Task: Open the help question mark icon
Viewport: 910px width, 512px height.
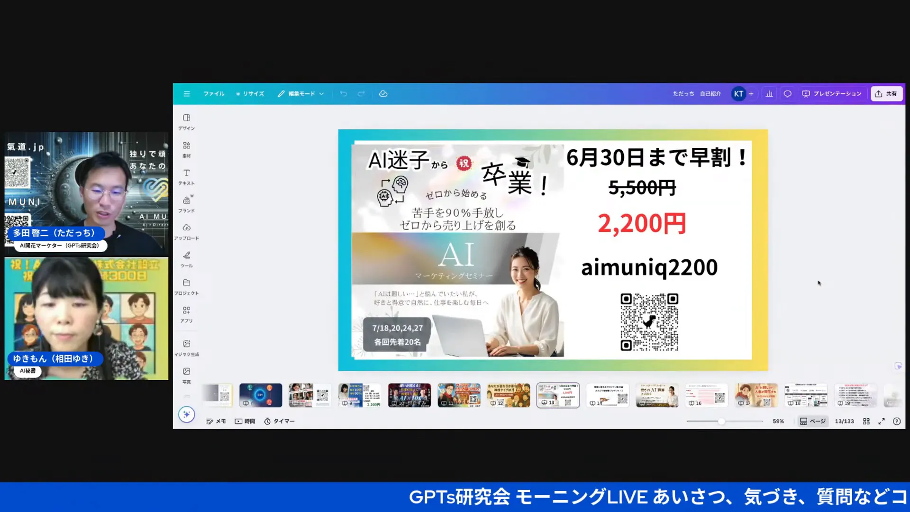Action: pos(897,421)
